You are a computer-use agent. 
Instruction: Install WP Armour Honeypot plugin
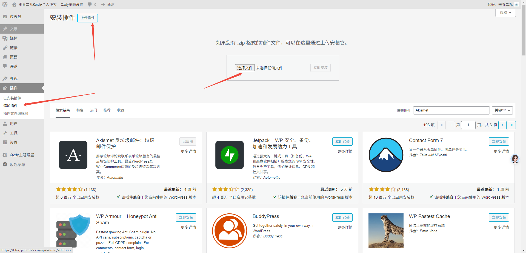click(186, 217)
